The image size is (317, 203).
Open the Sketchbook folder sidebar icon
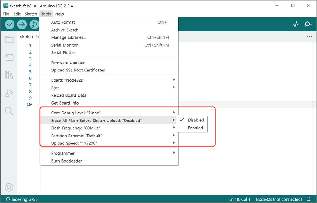point(9,39)
